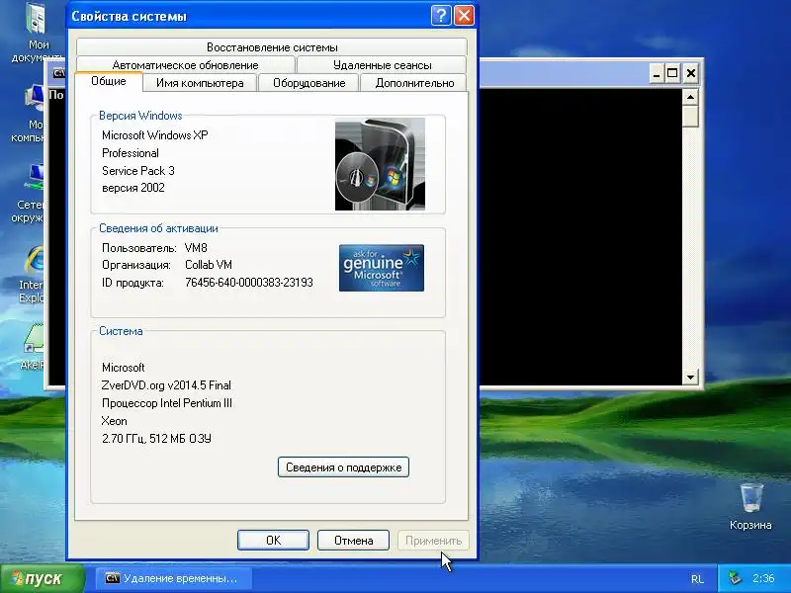Click the Windows XP box logo image
Viewport: 791px width, 593px height.
click(x=380, y=164)
